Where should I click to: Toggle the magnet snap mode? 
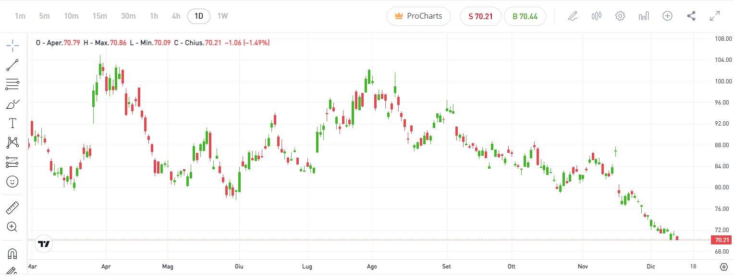click(x=12, y=254)
